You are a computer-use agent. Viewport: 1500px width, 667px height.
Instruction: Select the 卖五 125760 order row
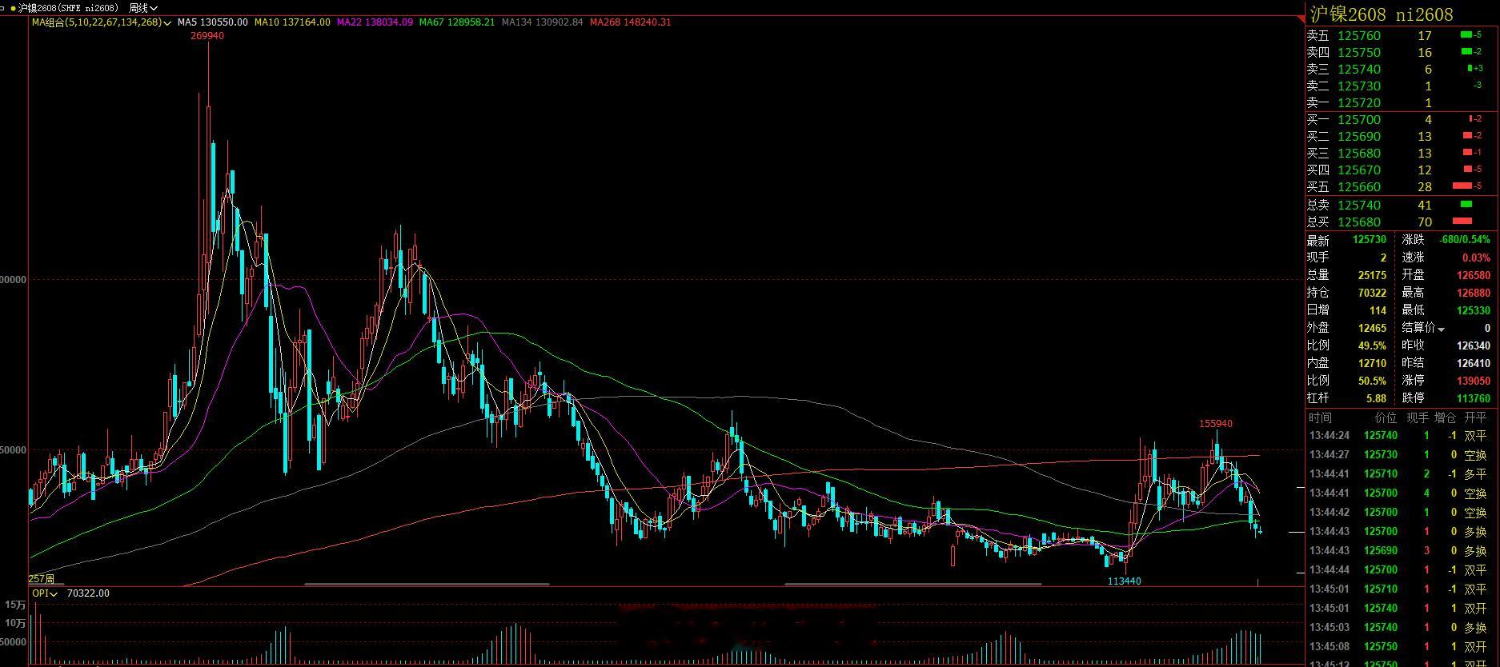pyautogui.click(x=1402, y=35)
